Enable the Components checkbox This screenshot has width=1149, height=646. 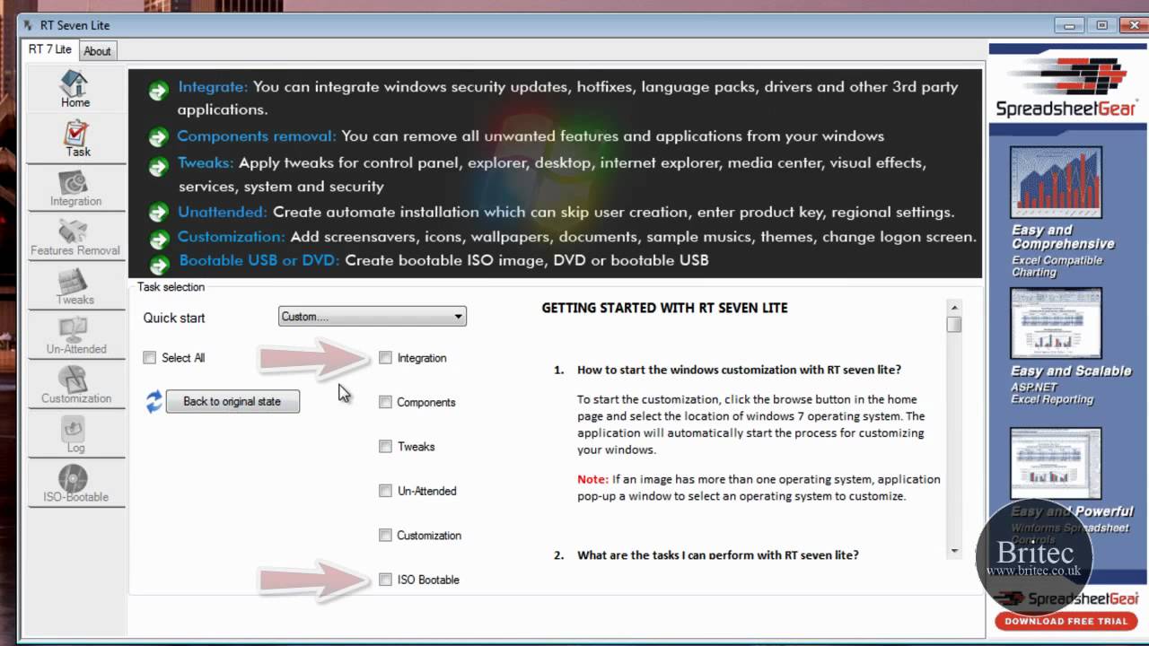[385, 402]
